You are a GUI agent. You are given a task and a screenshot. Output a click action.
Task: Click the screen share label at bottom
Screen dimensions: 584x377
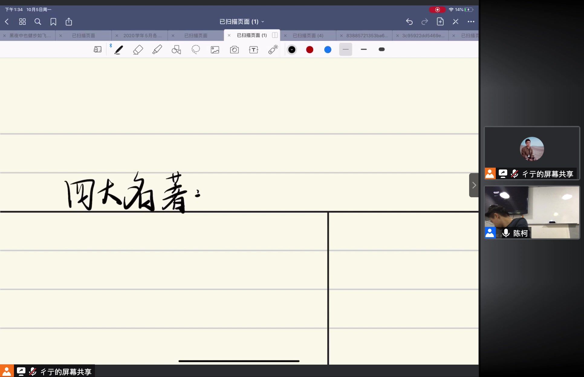pyautogui.click(x=66, y=372)
